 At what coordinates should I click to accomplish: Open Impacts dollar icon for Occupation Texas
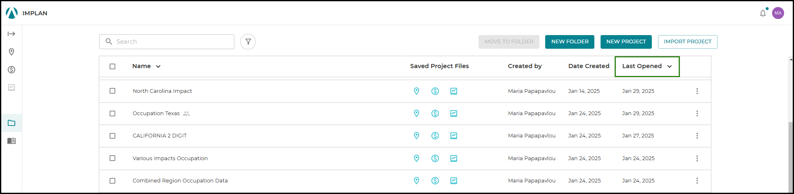(x=435, y=114)
